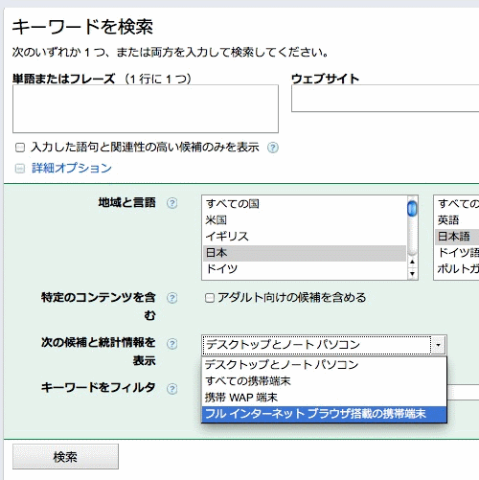Viewport: 479px width, 480px height.
Task: Select 英語 in the language list
Action: tap(457, 220)
